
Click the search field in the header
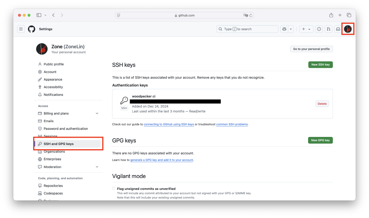(x=247, y=29)
